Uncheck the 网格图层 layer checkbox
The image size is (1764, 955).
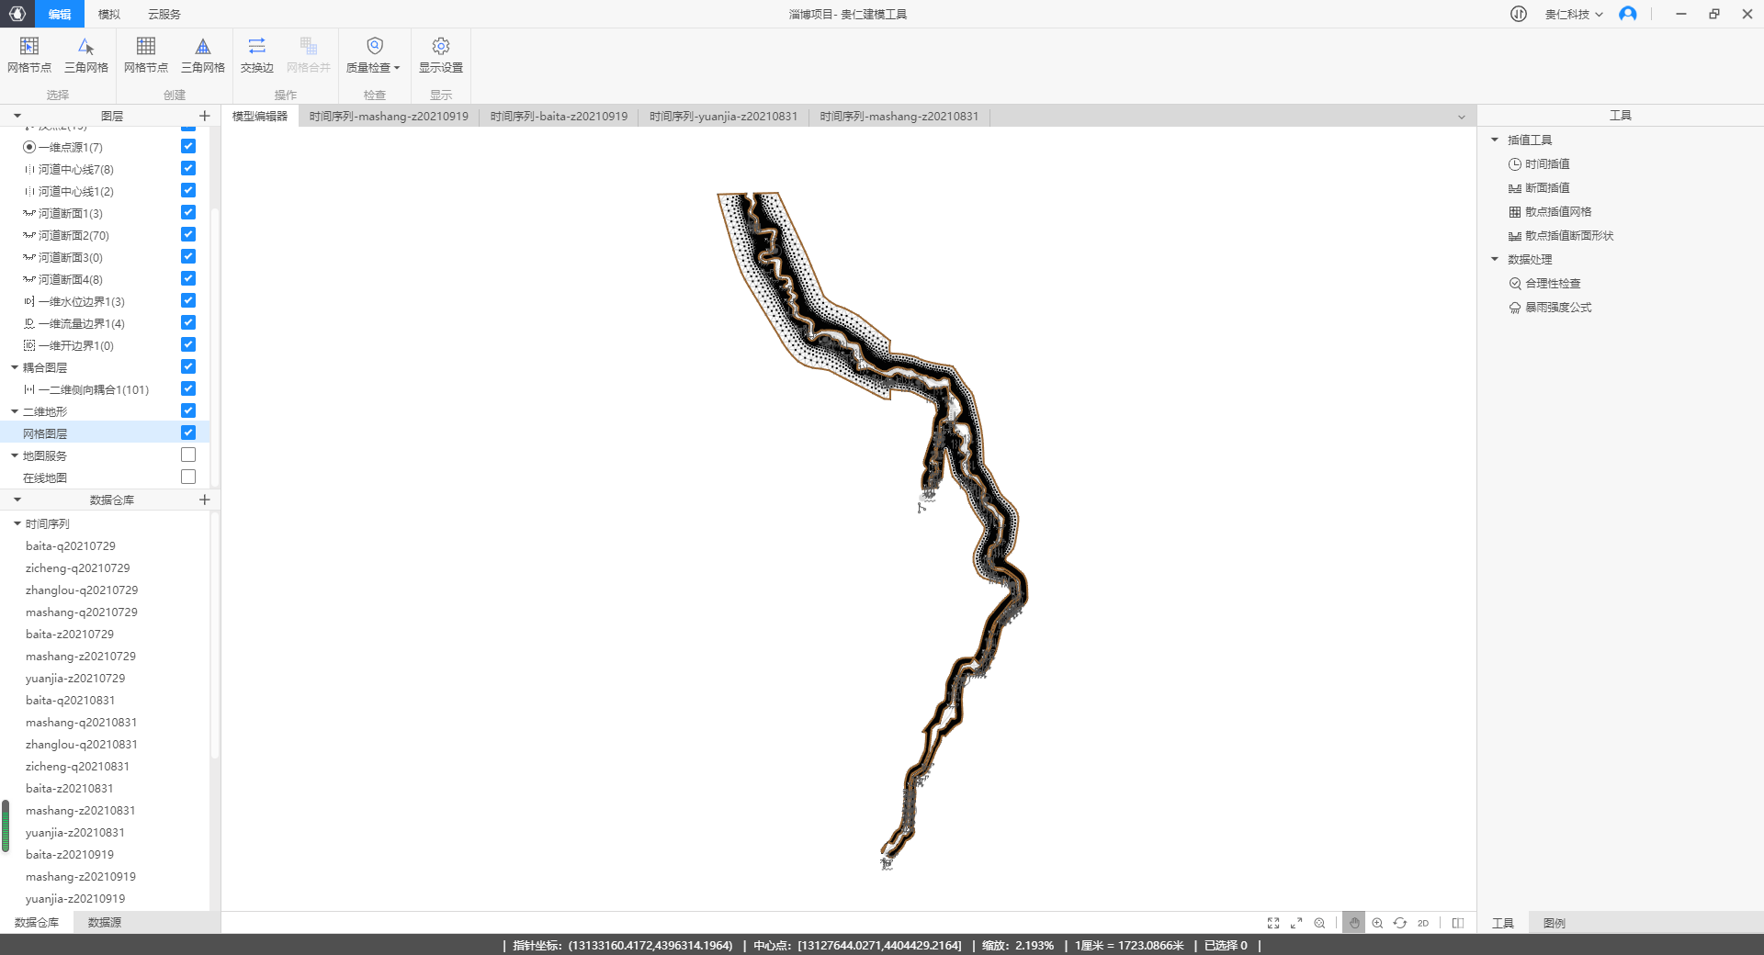(x=188, y=433)
